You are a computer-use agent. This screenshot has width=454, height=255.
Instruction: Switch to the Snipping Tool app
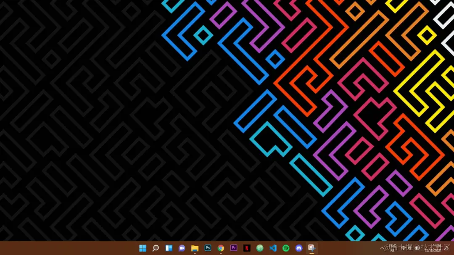[311, 248]
